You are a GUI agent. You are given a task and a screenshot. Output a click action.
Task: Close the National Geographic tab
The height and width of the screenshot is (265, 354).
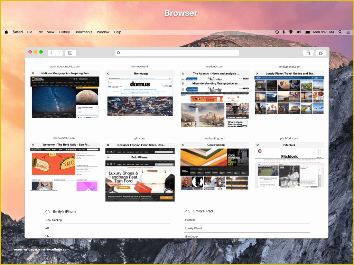tap(33, 73)
